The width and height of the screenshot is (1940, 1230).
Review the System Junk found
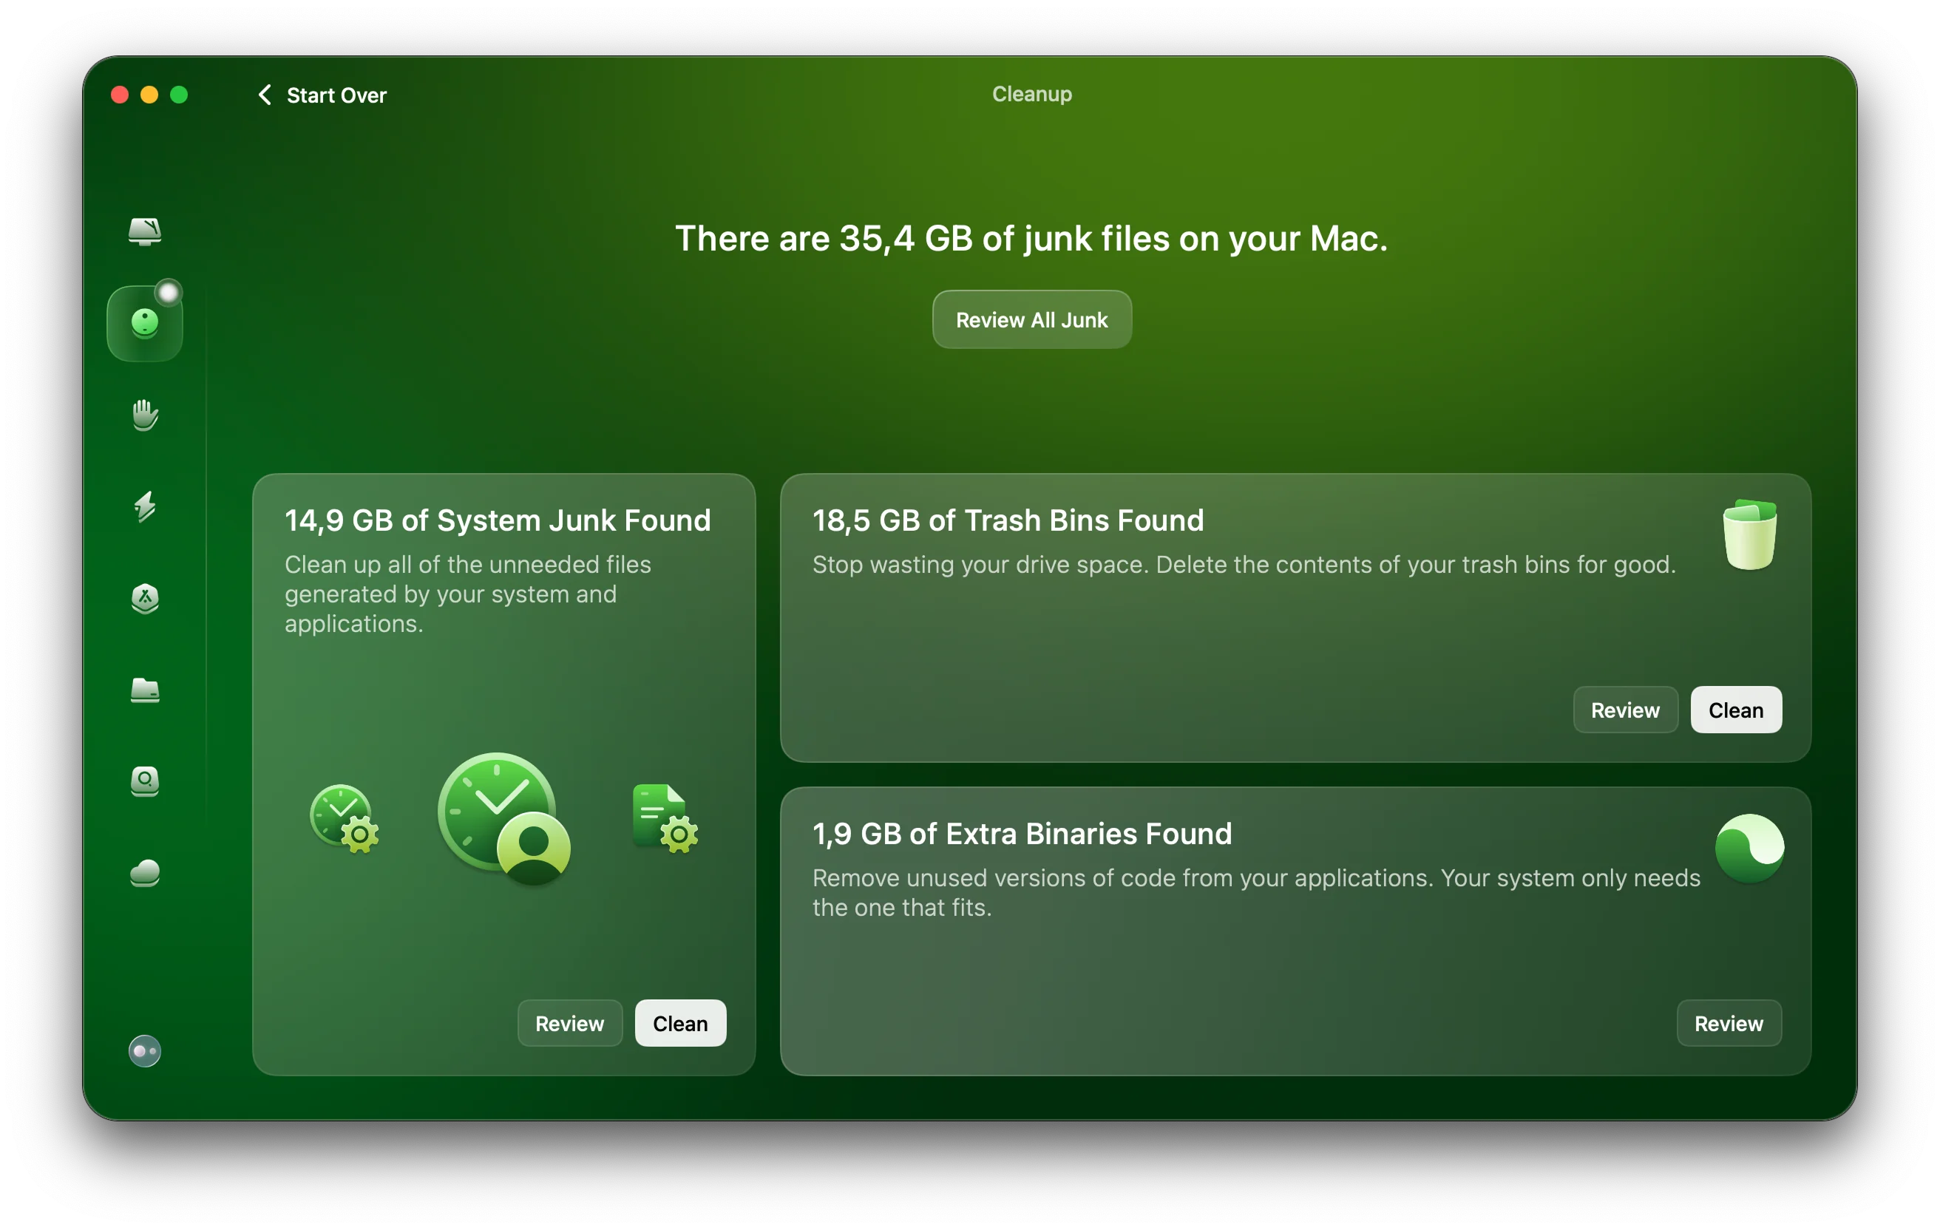tap(569, 1023)
